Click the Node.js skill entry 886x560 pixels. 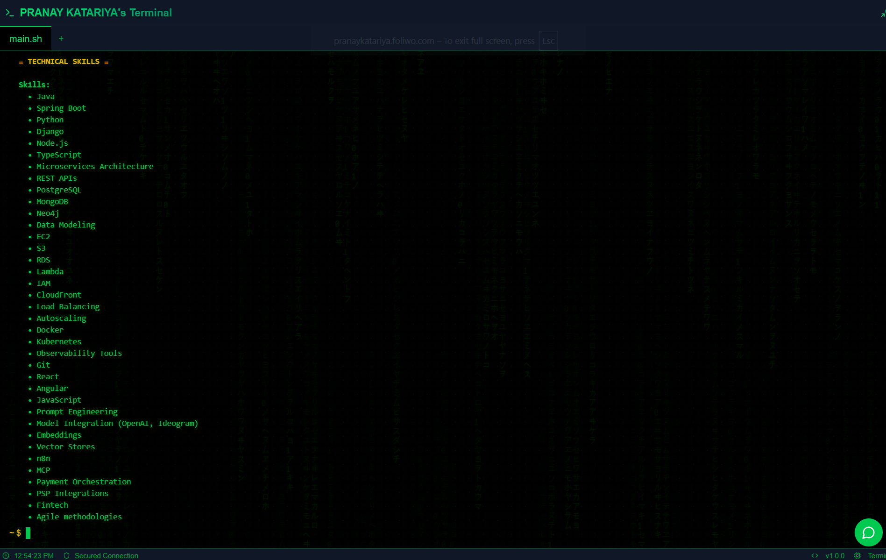52,143
